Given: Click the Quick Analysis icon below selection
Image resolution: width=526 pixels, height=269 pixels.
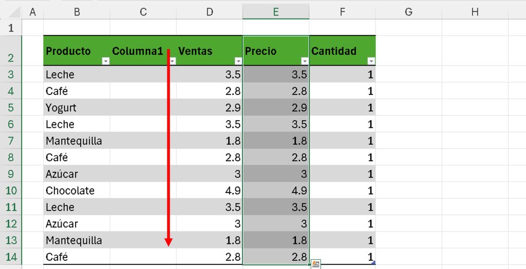Looking at the screenshot, I should (316, 265).
